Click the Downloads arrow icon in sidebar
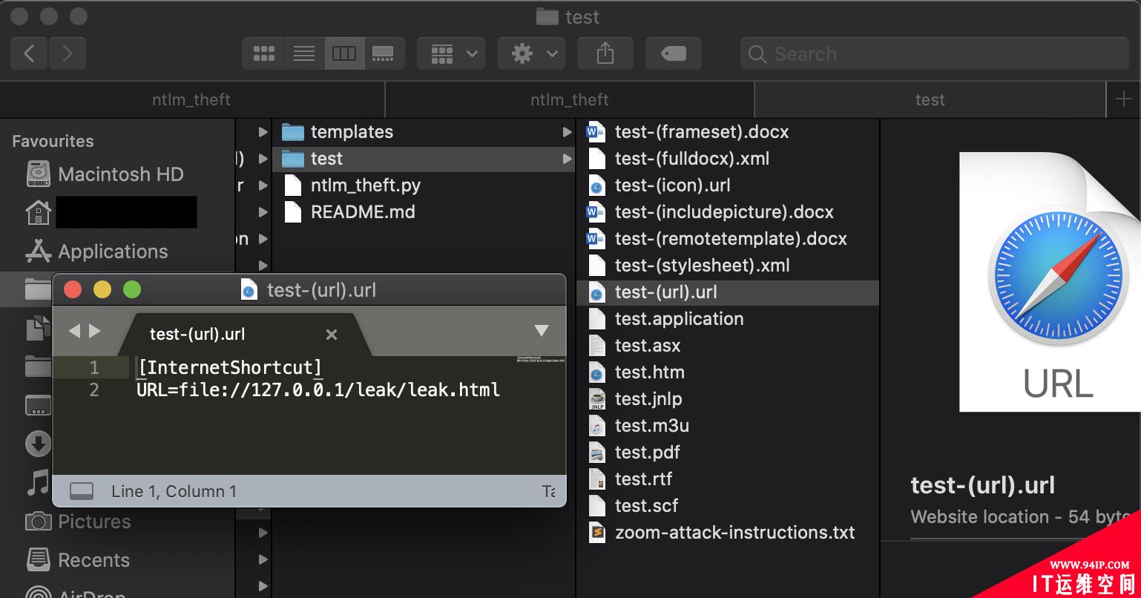This screenshot has height=598, width=1141. click(x=39, y=444)
